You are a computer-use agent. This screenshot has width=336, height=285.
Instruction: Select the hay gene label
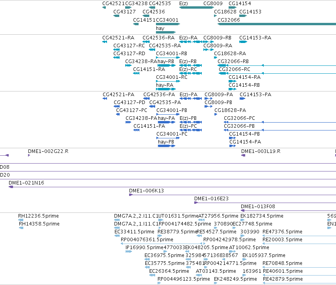coord(160,28)
